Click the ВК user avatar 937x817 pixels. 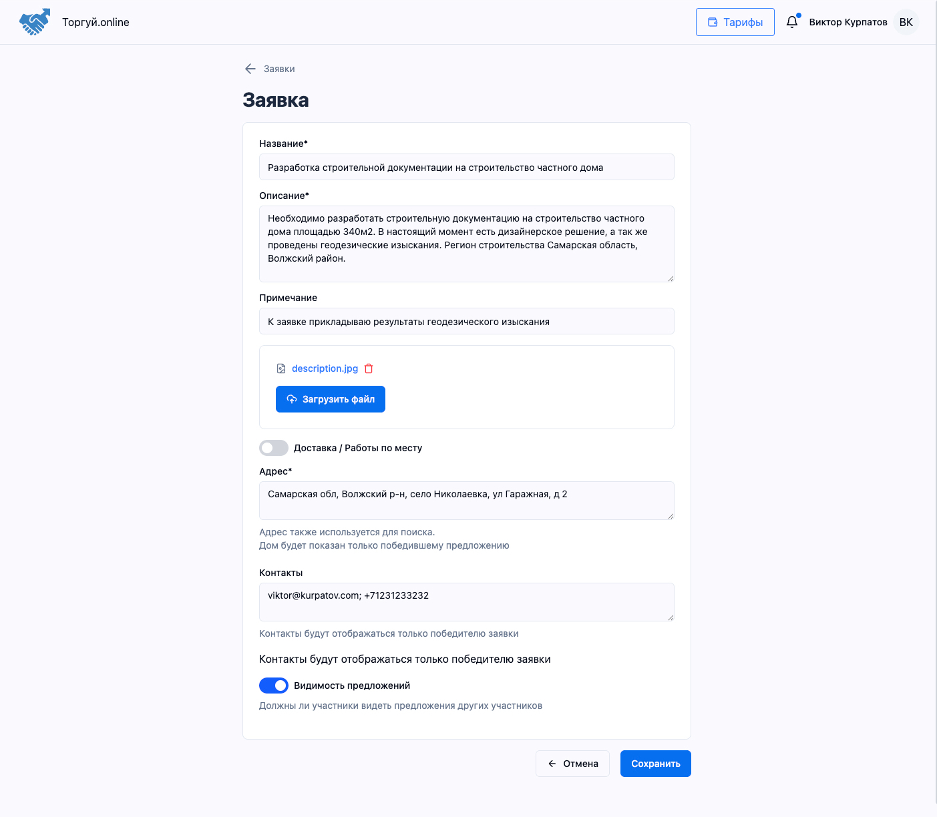click(x=906, y=22)
